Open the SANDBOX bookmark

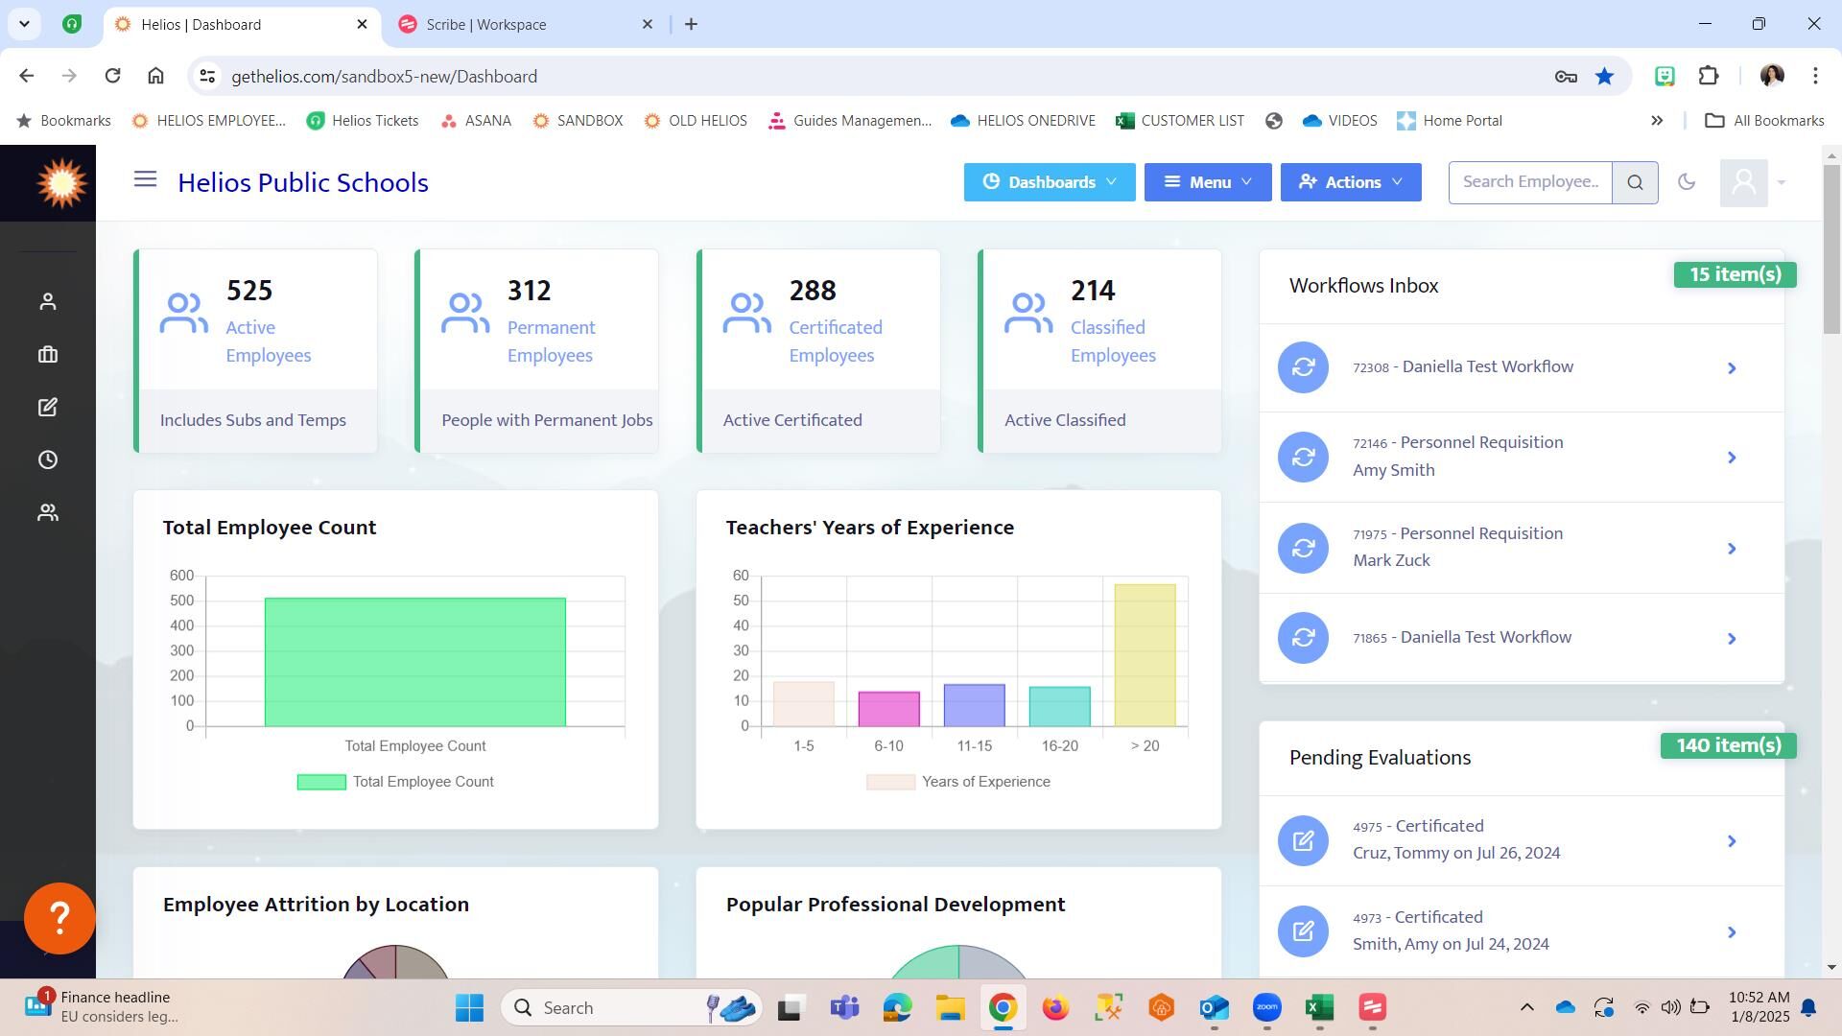578,121
